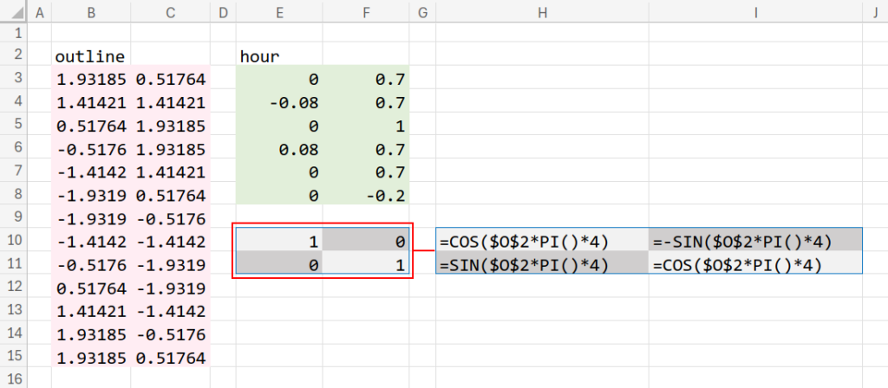Select column header H

point(541,11)
